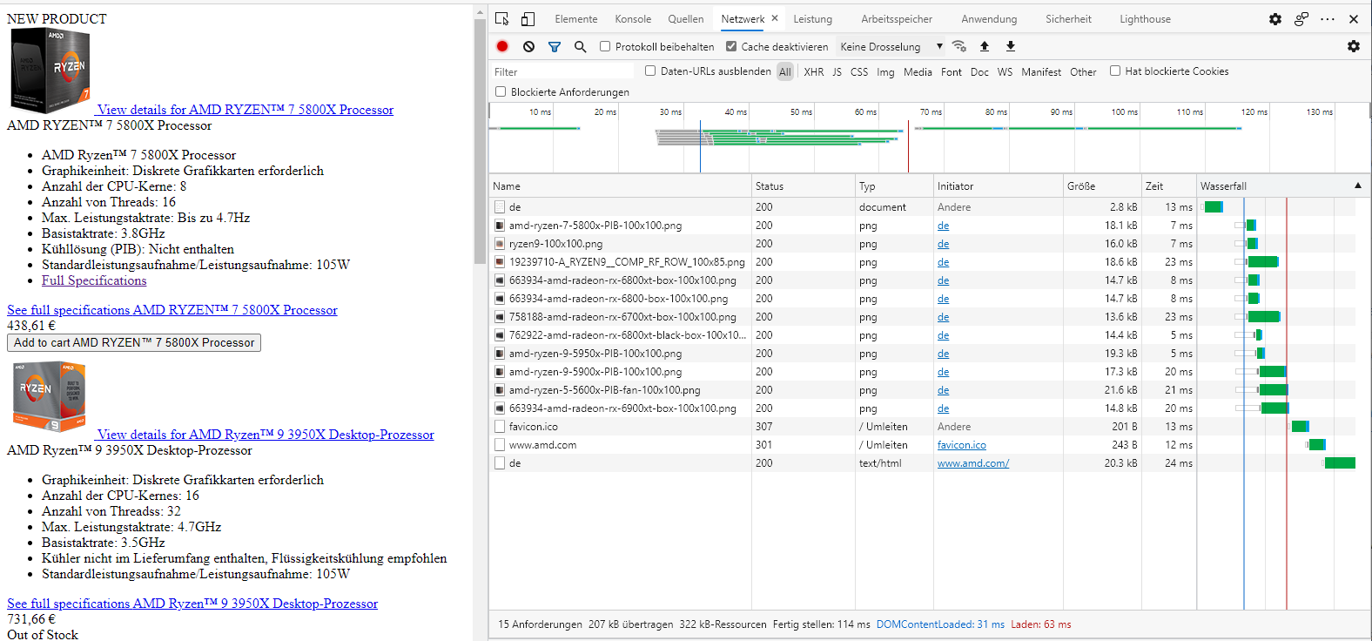Check Hat blockierte Cookies checkbox
1372x641 pixels.
pyautogui.click(x=1115, y=71)
